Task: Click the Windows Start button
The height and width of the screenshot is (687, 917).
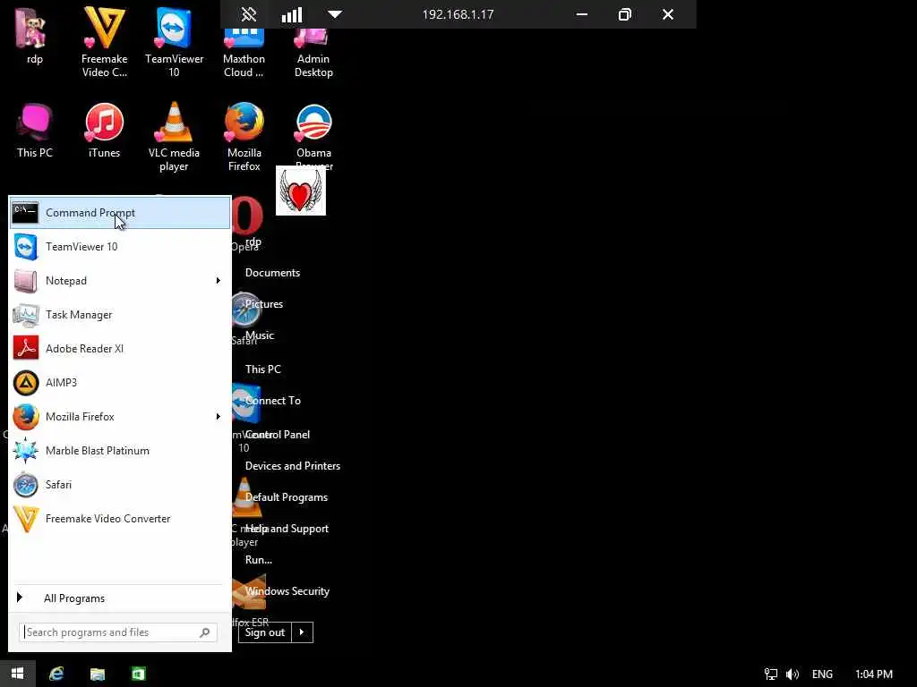Action: tap(18, 674)
